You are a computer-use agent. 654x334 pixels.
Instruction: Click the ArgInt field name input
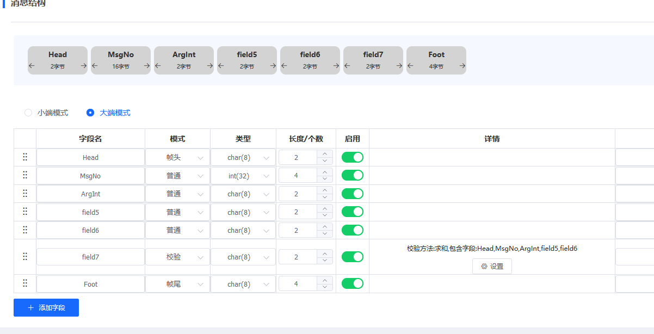coord(91,194)
